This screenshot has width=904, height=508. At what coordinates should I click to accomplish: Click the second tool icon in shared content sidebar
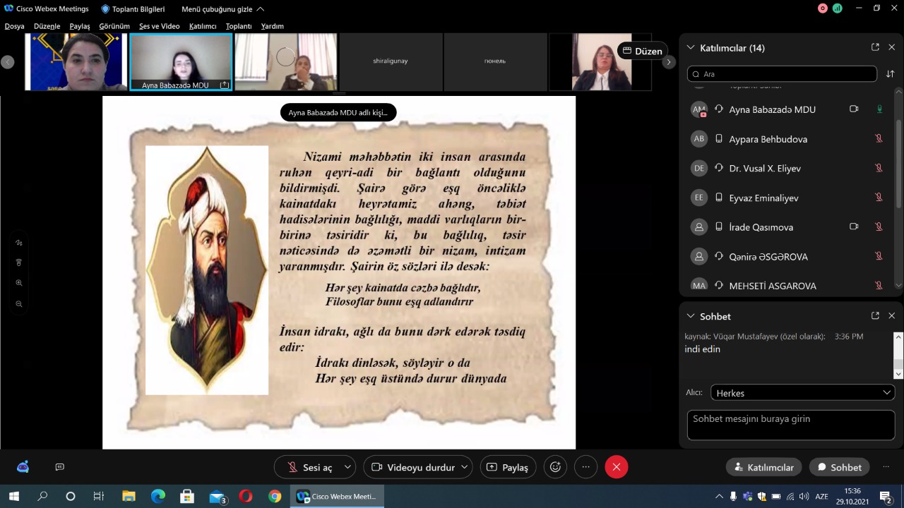19,262
